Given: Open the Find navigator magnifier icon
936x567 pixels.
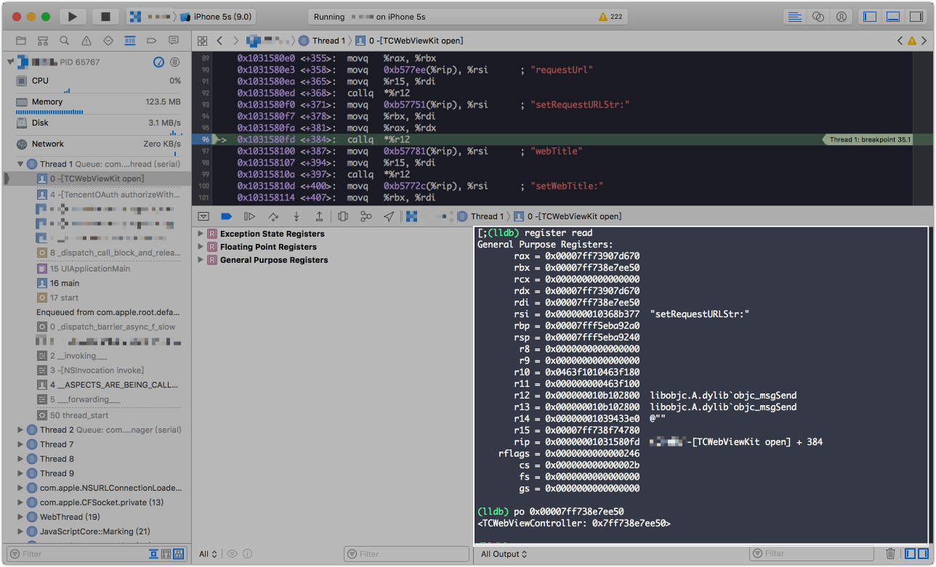Looking at the screenshot, I should [x=65, y=41].
